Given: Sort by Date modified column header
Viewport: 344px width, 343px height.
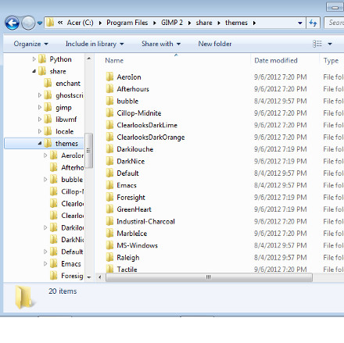Looking at the screenshot, I should click(x=276, y=60).
